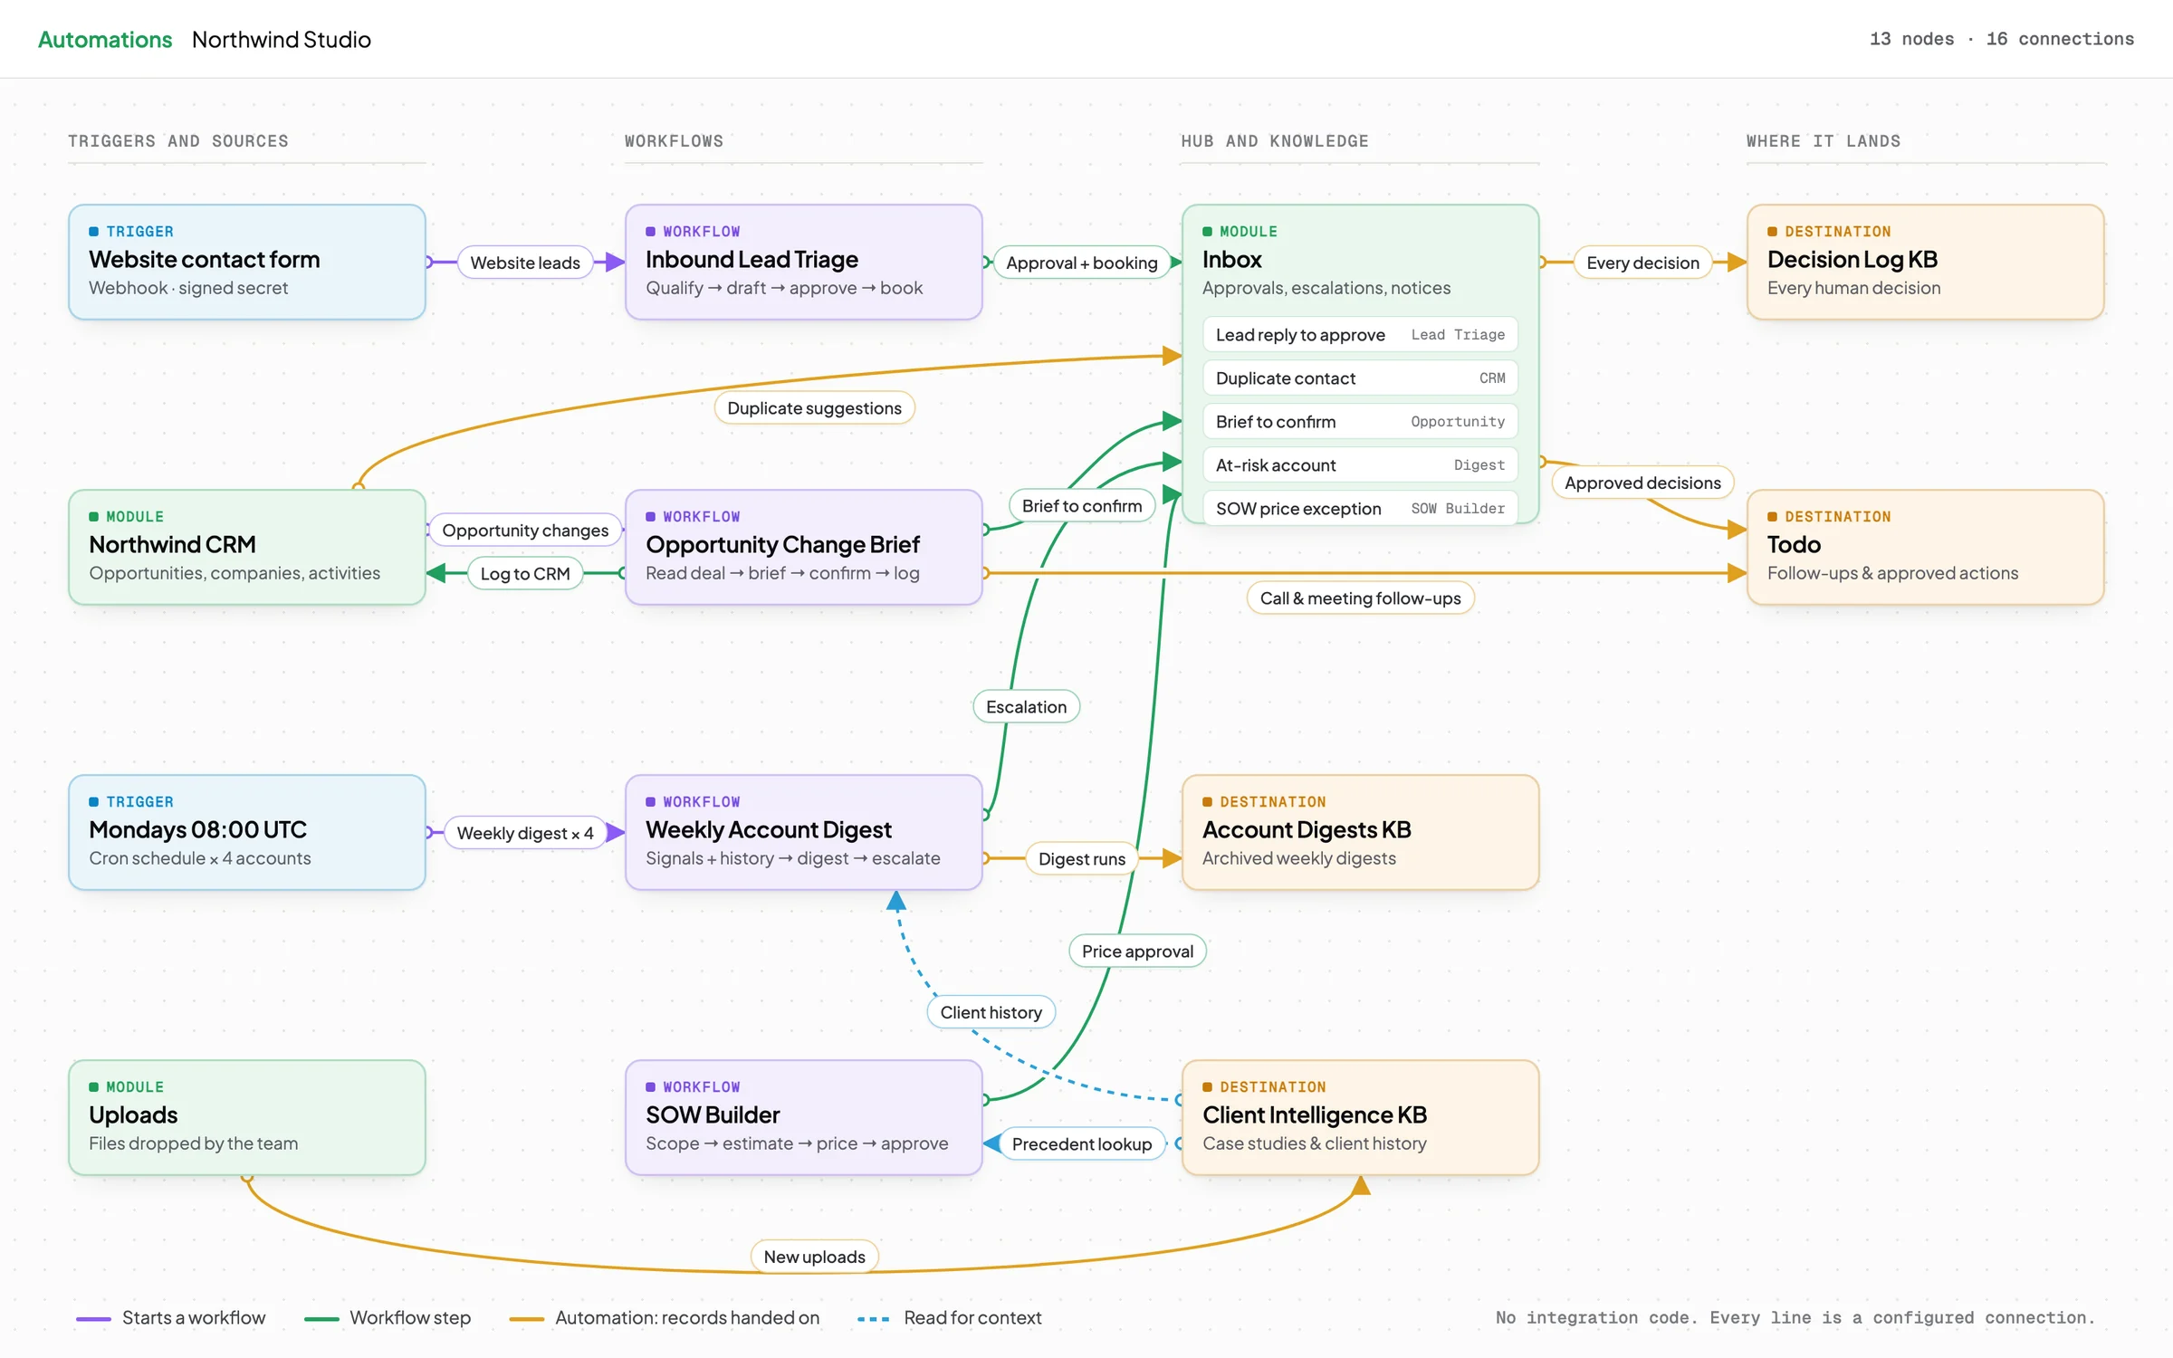This screenshot has height=1358, width=2173.
Task: Click the Every decision connection label
Action: pos(1643,263)
